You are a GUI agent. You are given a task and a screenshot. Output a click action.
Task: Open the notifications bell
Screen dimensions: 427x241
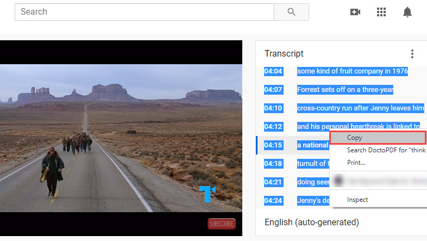click(407, 12)
